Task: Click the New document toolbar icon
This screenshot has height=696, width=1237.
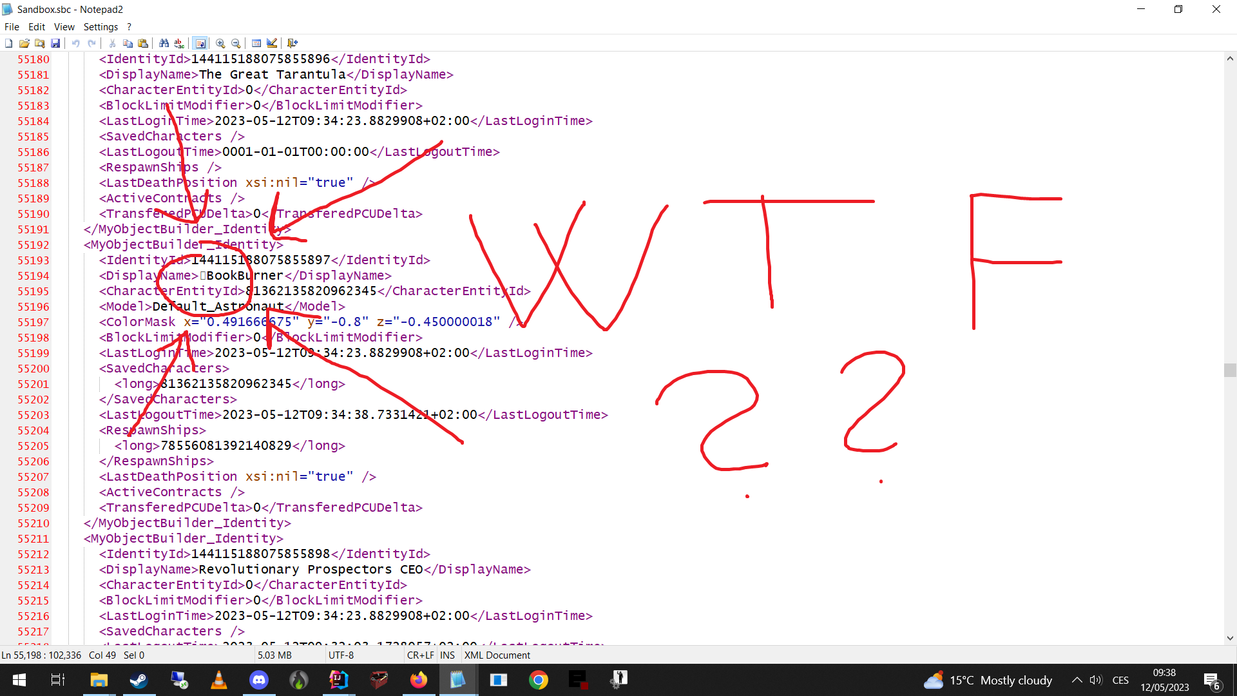Action: pos(8,43)
